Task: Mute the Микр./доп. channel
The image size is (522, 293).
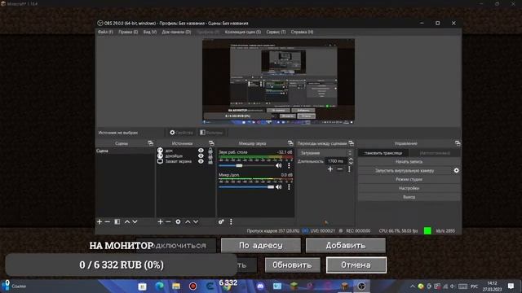Action: pos(279,187)
